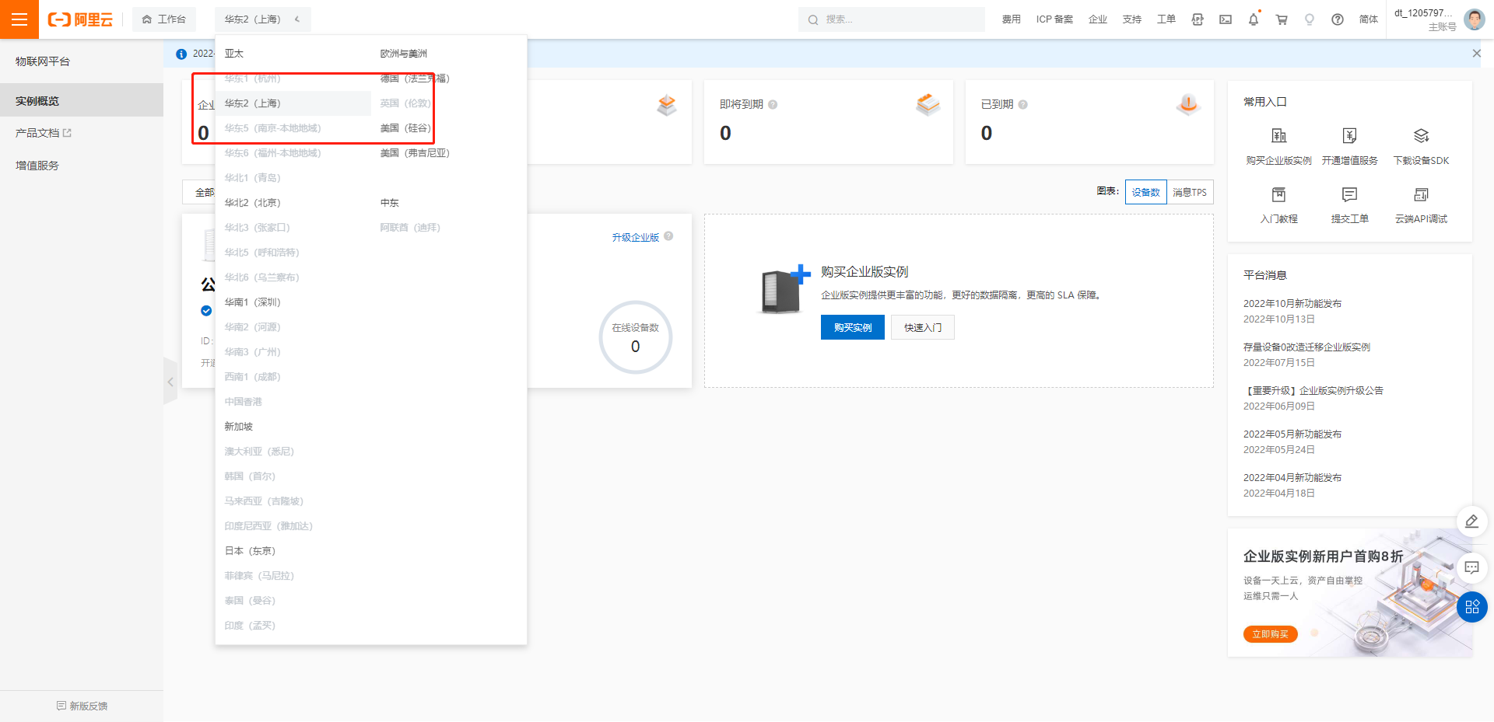This screenshot has width=1494, height=722.
Task: Click the help icon beside 升级企业版
Action: coord(668,236)
